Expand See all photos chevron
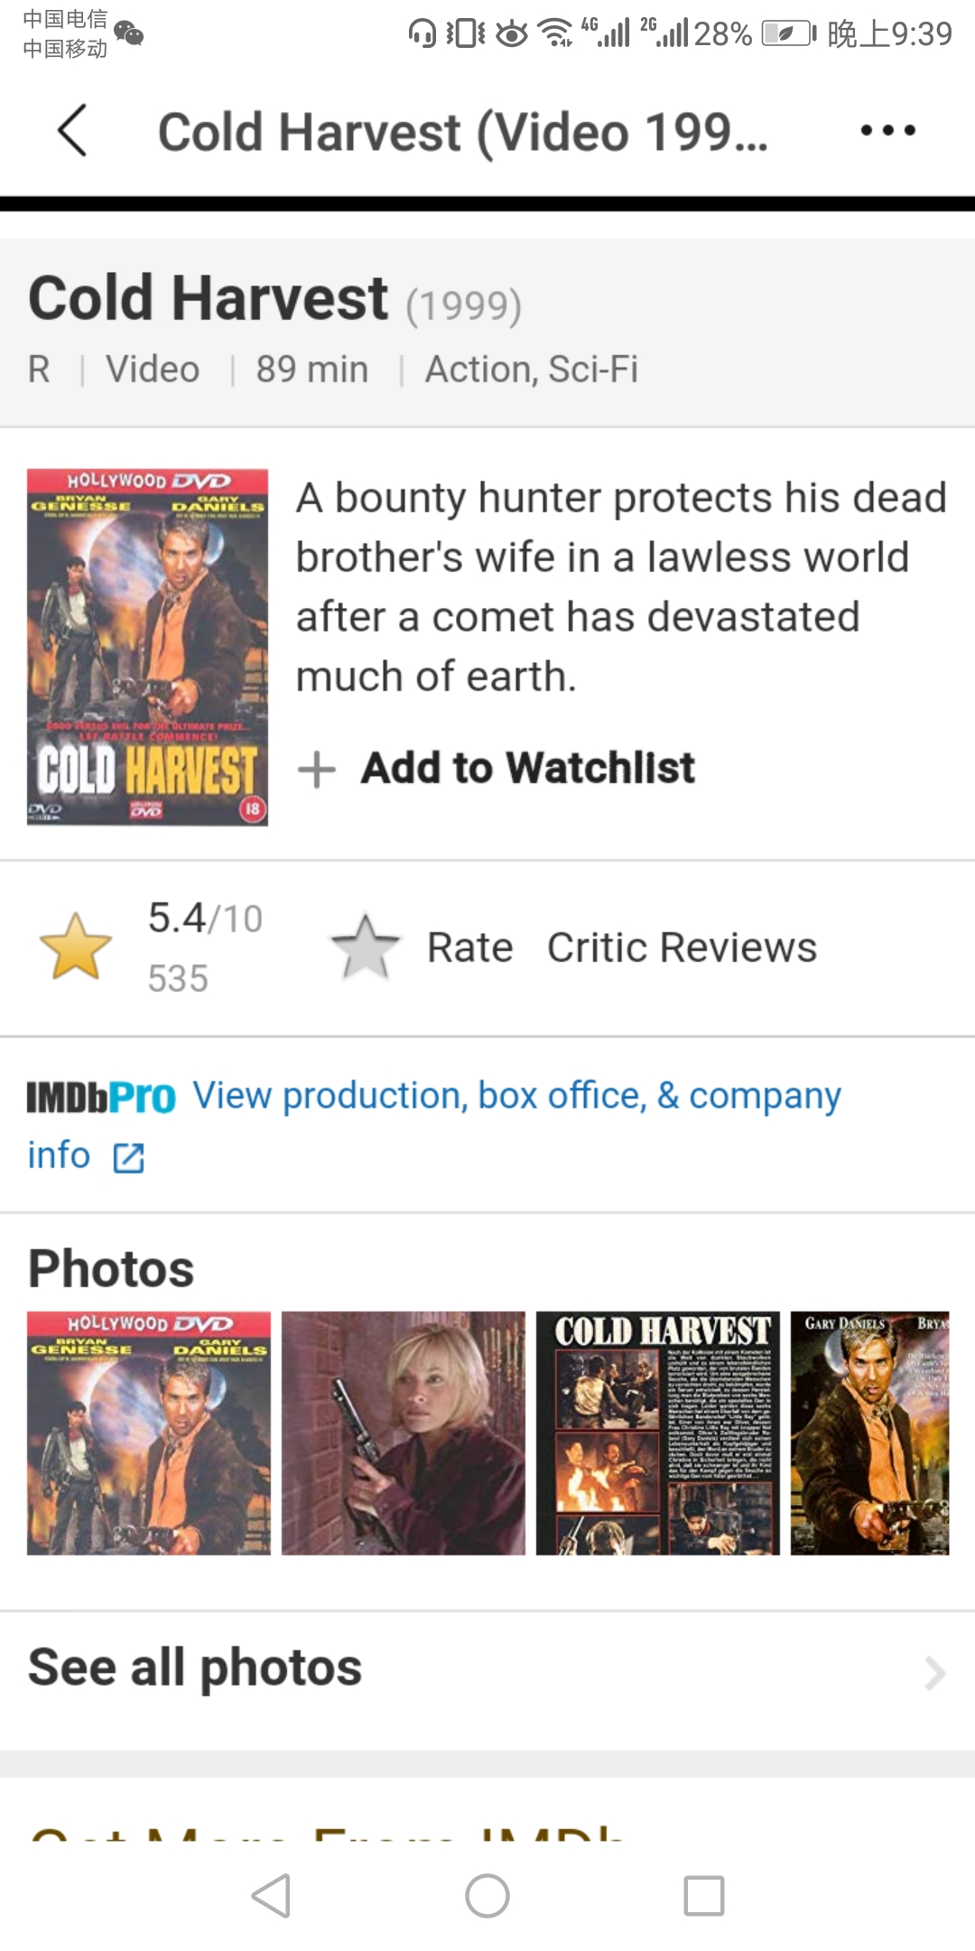Image resolution: width=975 pixels, height=1951 pixels. [x=934, y=1673]
